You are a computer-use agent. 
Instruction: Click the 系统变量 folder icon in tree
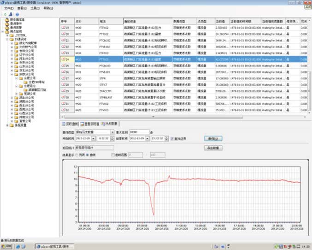pos(12,125)
